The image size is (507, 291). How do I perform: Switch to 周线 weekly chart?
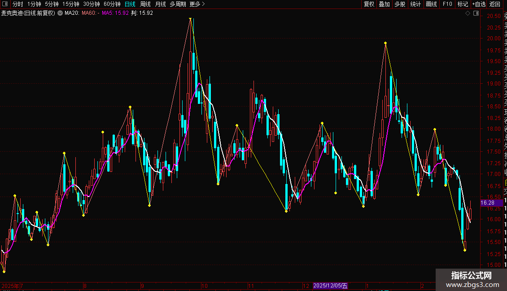(145, 4)
